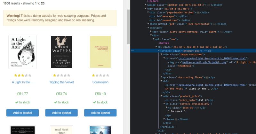Collapse the h3 element node
Image resolution: width=256 pixels, height=134 pixels.
pos(161,81)
